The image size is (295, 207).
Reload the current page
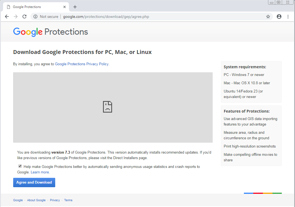click(x=24, y=17)
